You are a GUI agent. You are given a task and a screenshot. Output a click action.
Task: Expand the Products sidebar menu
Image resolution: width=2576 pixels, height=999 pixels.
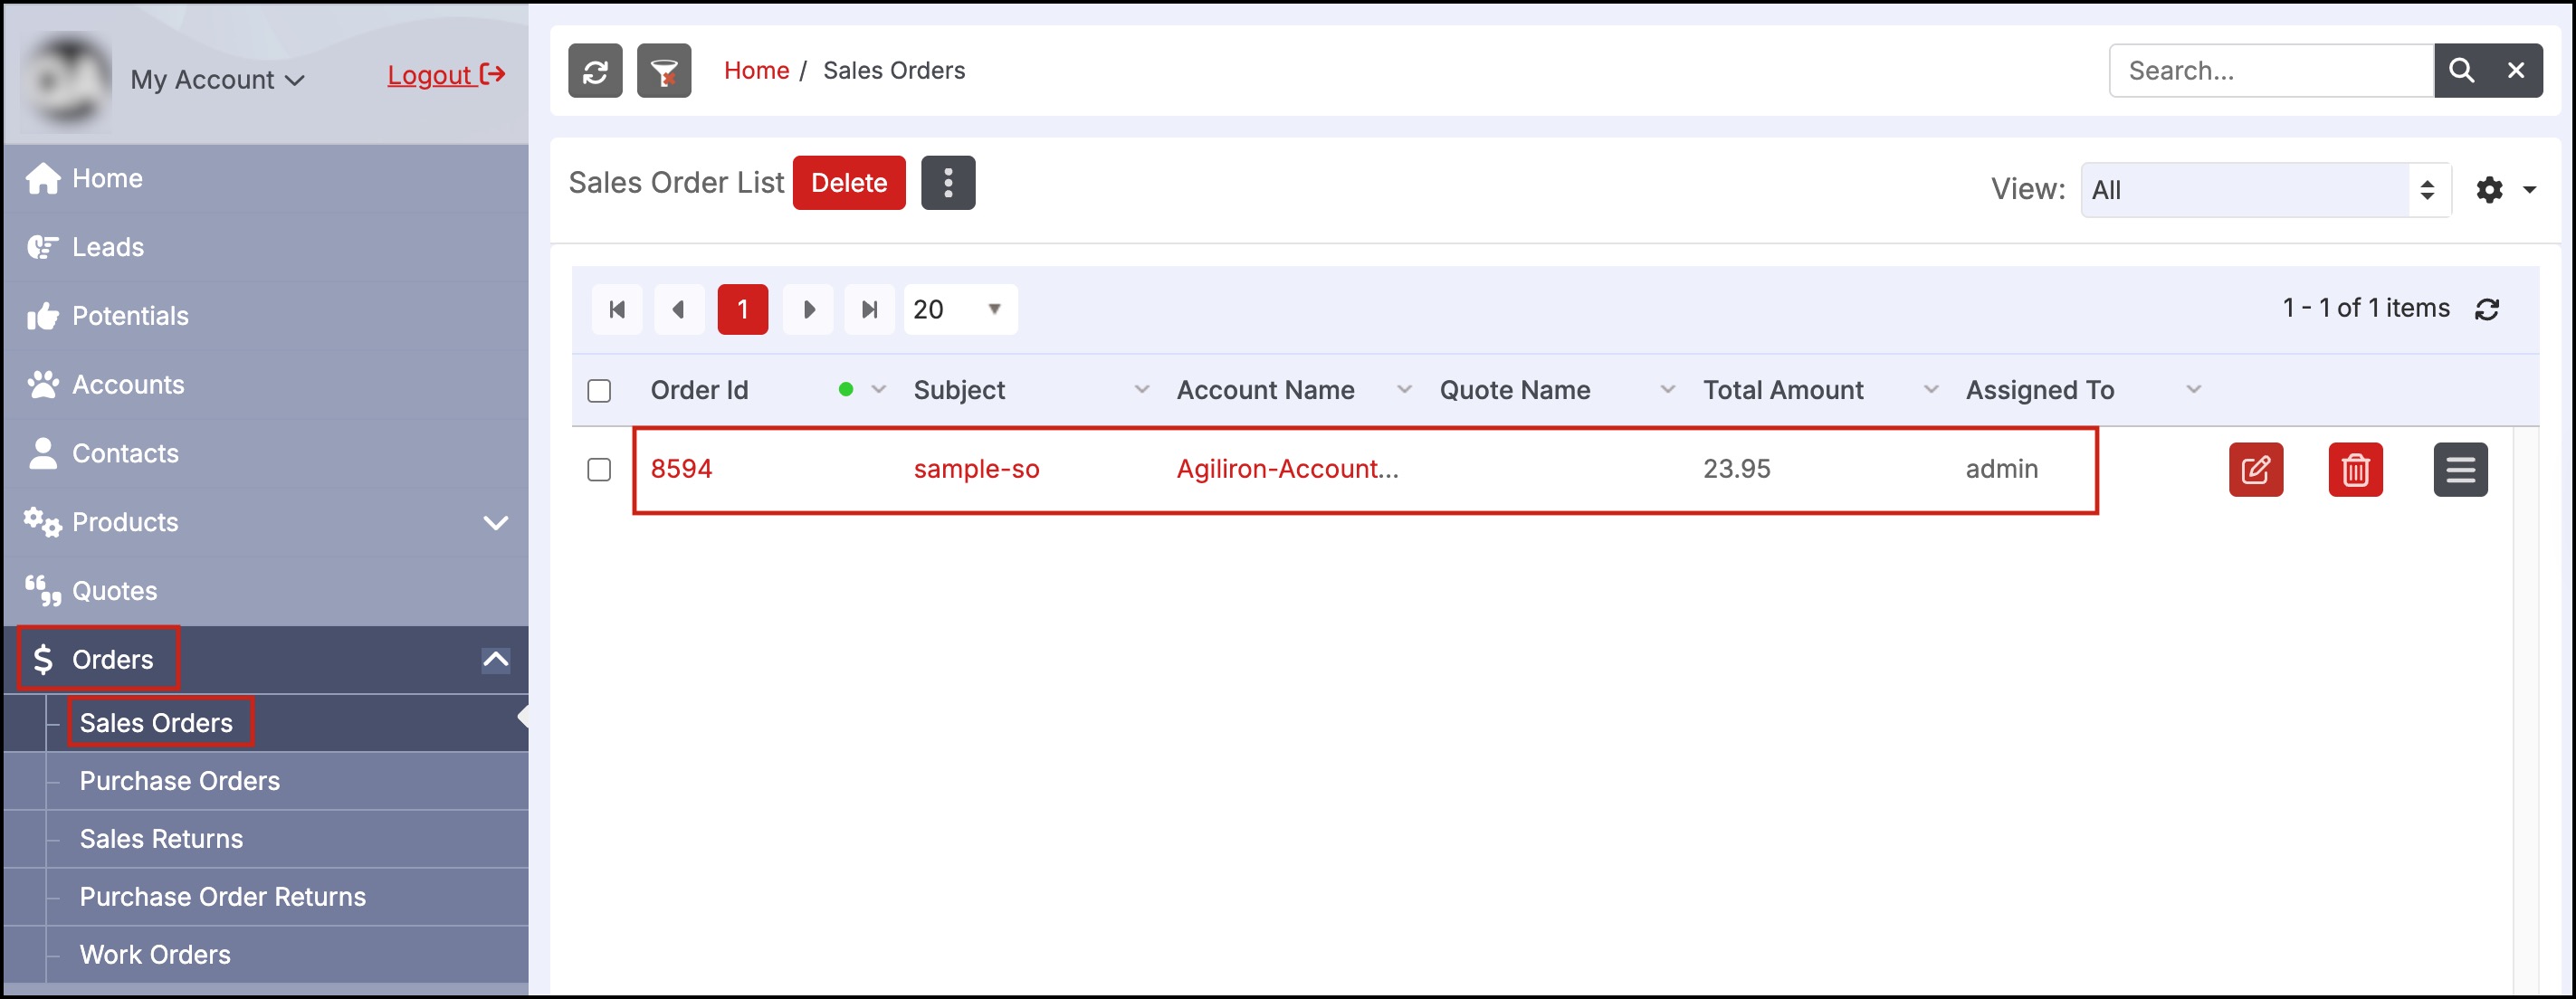pos(495,522)
